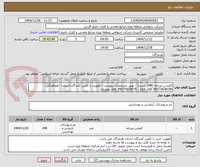Click the تاریخ نیاز column header

tap(21, 119)
